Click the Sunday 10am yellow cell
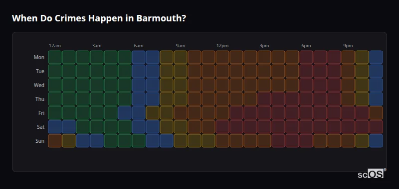 point(195,141)
